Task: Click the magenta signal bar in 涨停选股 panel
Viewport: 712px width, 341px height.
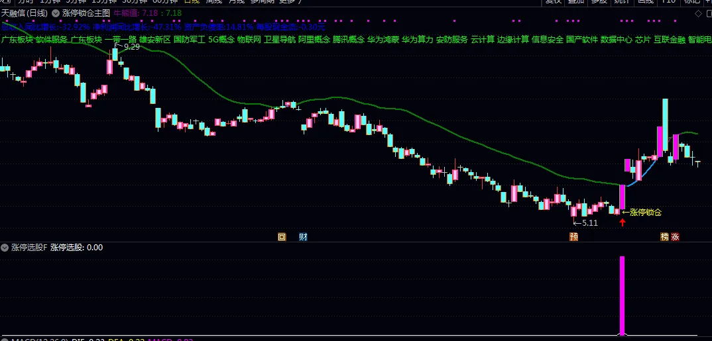Action: (x=622, y=296)
